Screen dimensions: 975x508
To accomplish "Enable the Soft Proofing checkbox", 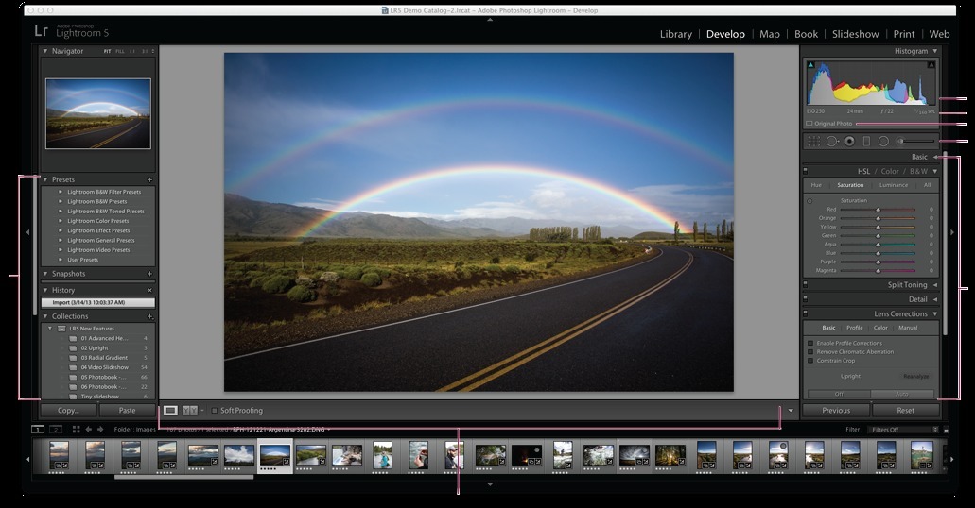I will (215, 411).
